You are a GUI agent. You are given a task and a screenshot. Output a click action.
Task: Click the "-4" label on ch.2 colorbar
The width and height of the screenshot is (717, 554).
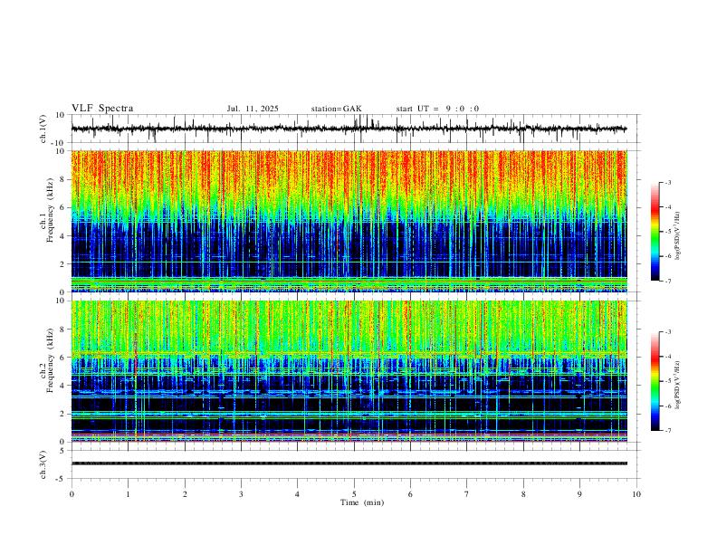point(667,357)
